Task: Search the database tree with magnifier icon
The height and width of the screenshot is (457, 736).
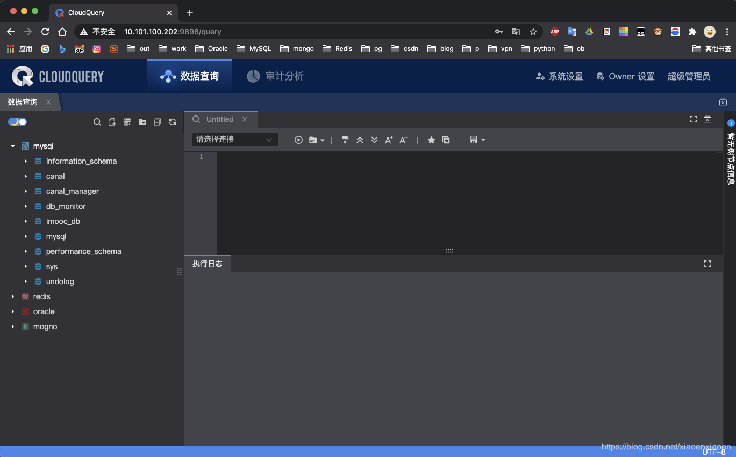Action: point(97,122)
